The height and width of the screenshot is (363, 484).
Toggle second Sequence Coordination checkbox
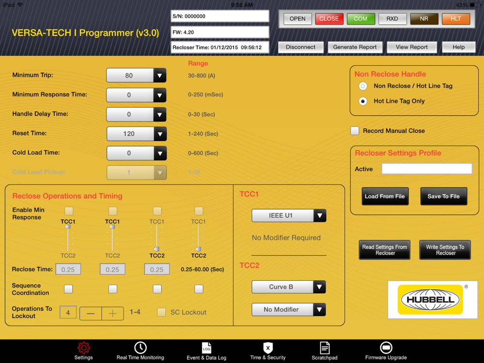tap(113, 289)
